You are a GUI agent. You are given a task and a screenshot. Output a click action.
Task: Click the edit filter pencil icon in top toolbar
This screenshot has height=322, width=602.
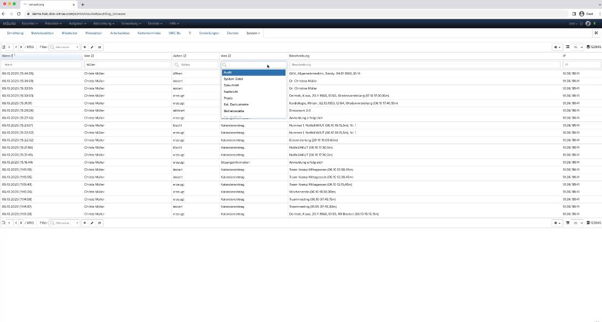[92, 47]
